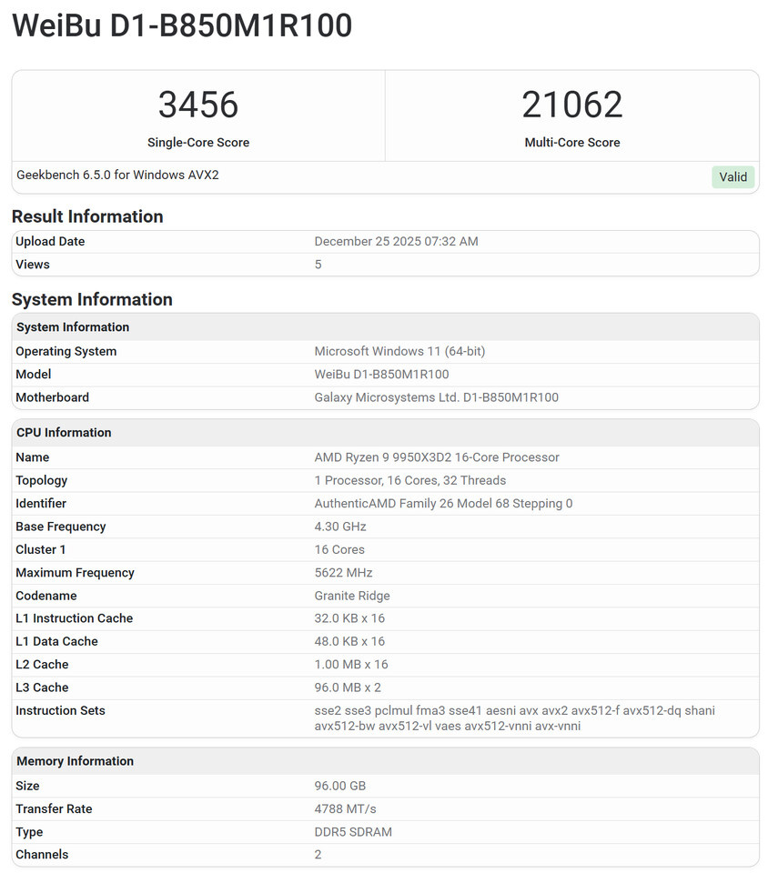Select the Maximum Frequency value 5622 MHz
Viewport: 768px width, 873px height.
click(x=343, y=572)
